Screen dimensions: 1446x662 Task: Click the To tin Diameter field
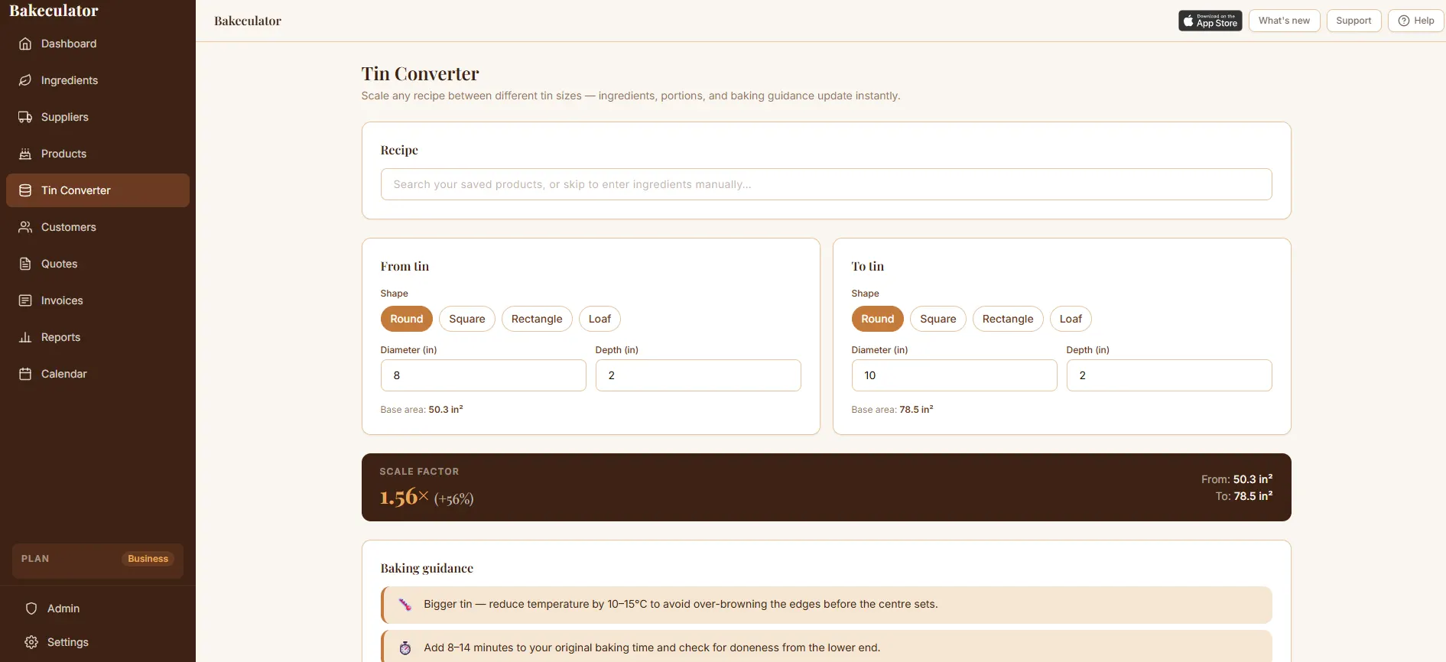pyautogui.click(x=954, y=375)
